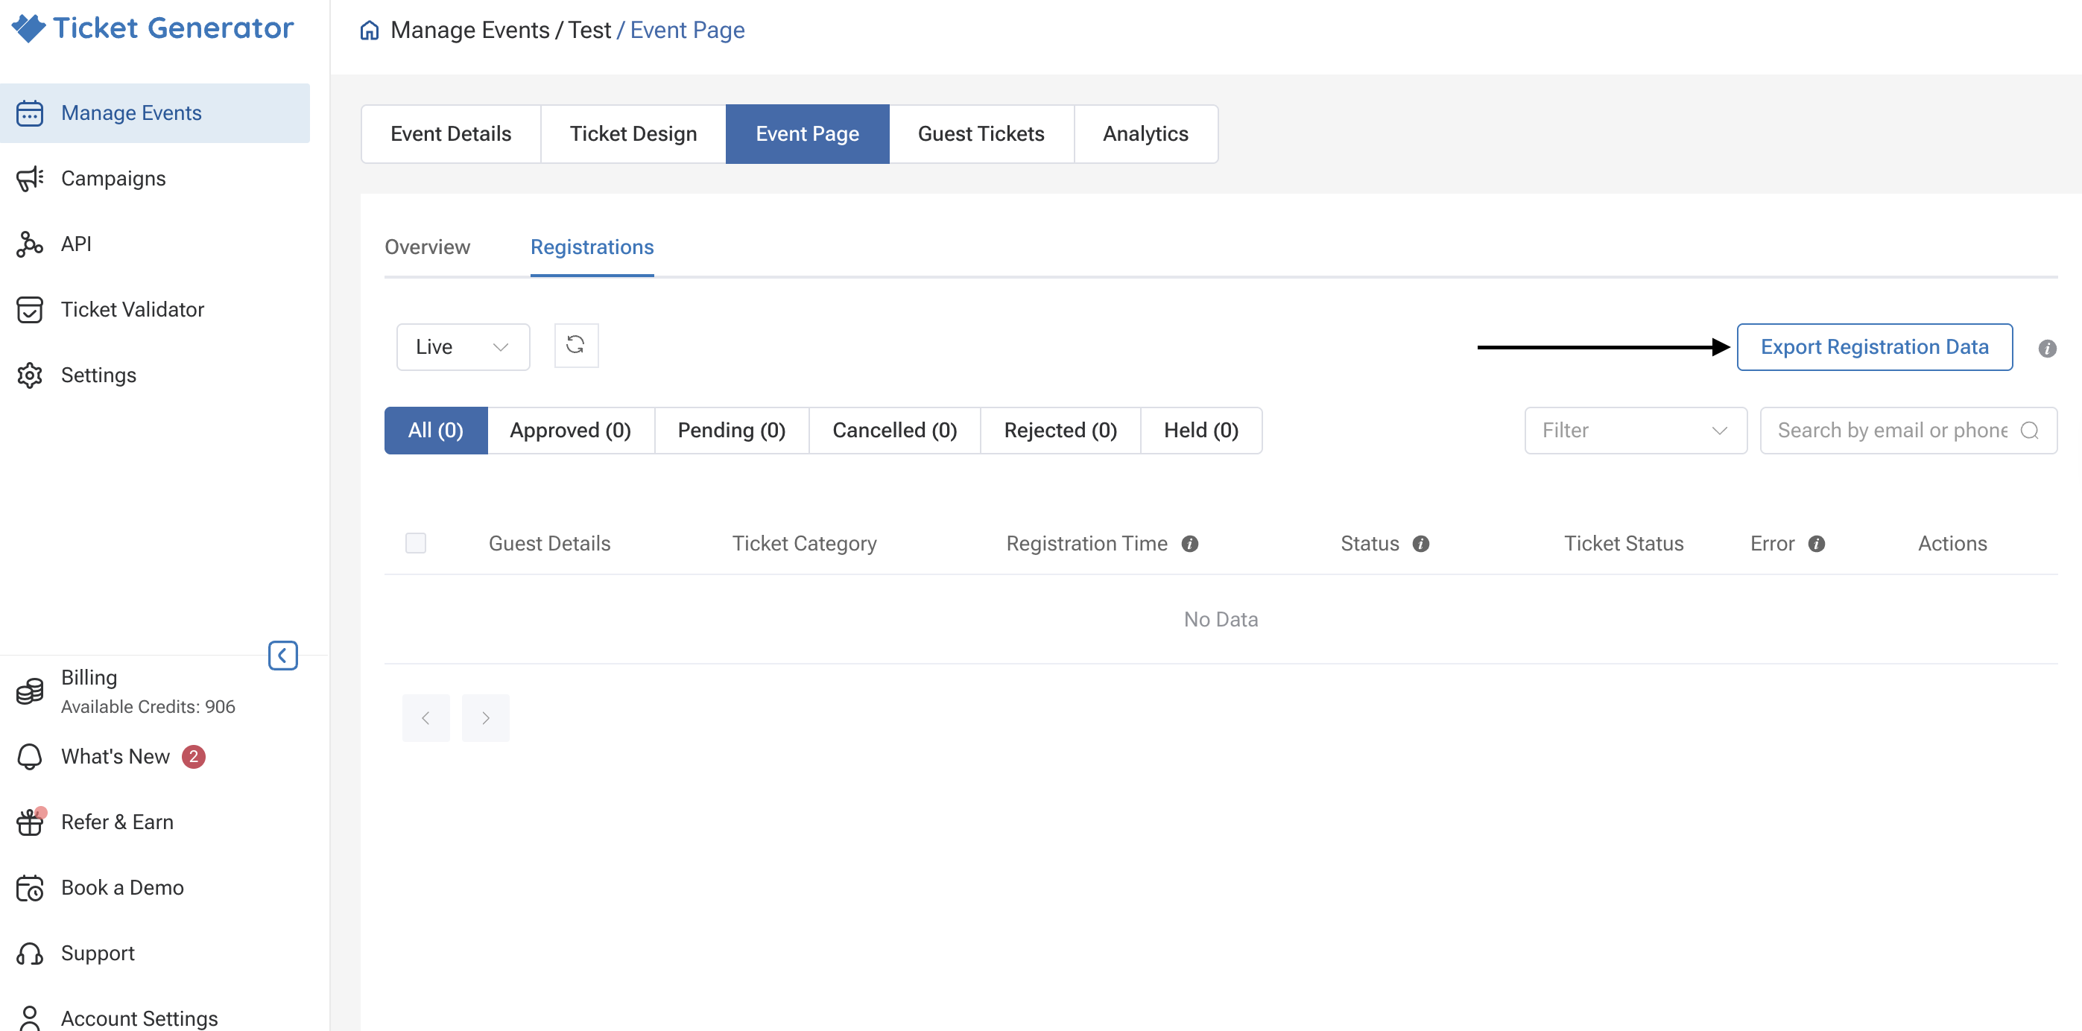Screen dimensions: 2082x1031
Task: Switch to the Guest Tickets tab
Action: [981, 134]
